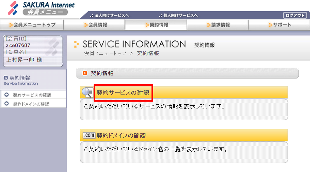The image size is (319, 172).
Task: Click the SAKURA Internet logo
Action: coord(41,8)
